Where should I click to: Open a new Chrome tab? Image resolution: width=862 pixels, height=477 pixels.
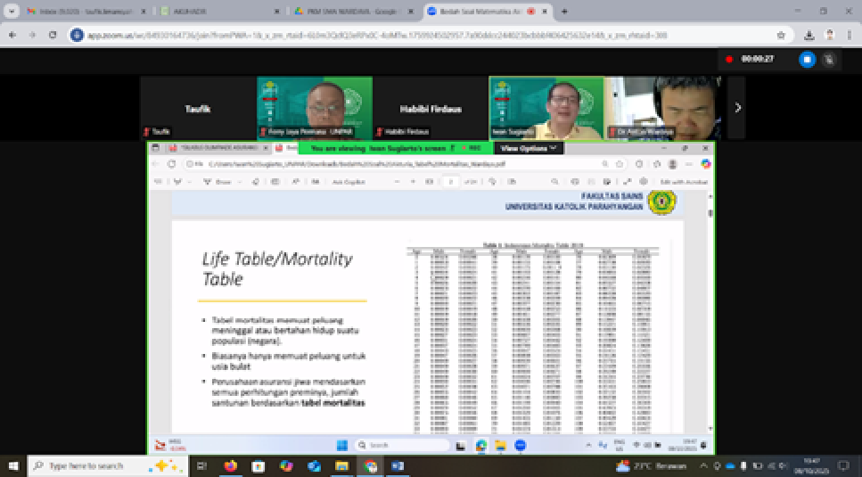[564, 12]
